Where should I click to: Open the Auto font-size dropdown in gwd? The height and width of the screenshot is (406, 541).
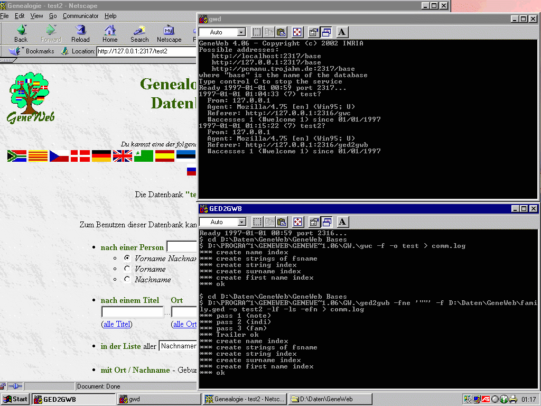[241, 32]
